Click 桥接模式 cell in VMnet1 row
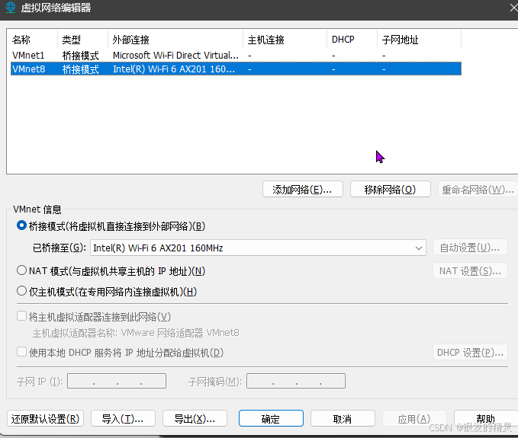This screenshot has width=518, height=438. pyautogui.click(x=80, y=56)
